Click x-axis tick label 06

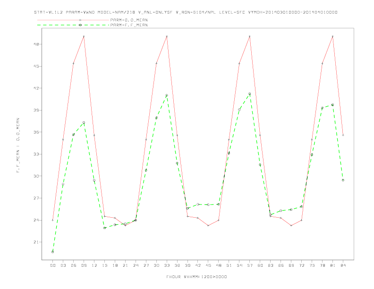74,265
